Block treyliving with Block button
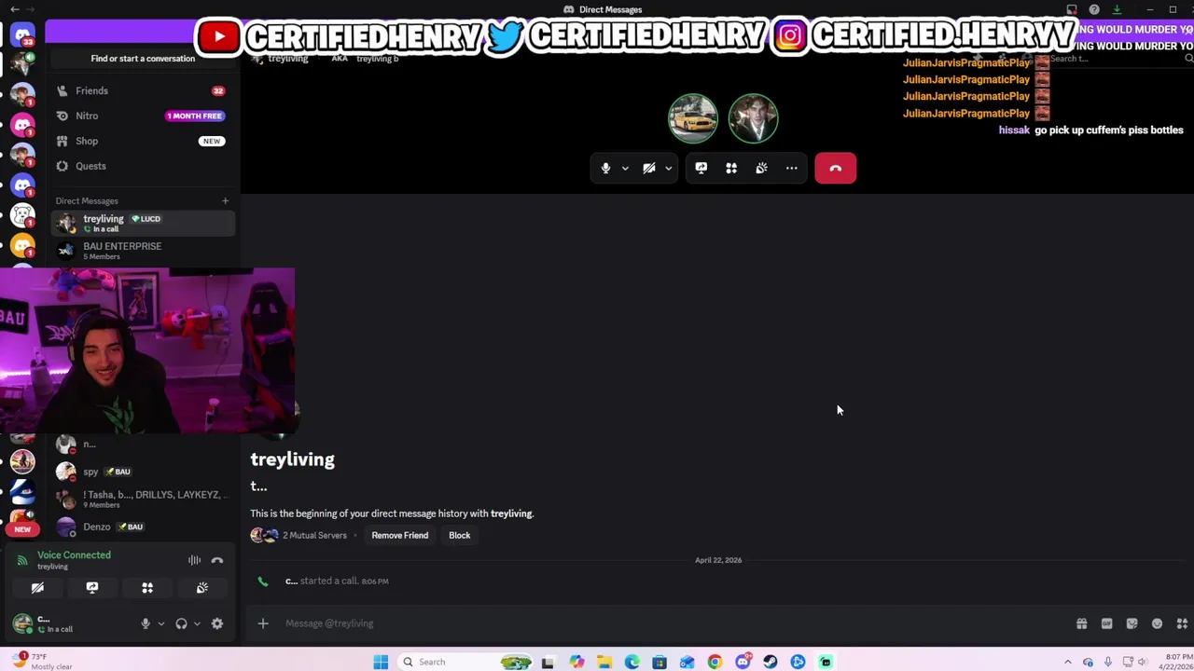The height and width of the screenshot is (671, 1194). coord(460,535)
